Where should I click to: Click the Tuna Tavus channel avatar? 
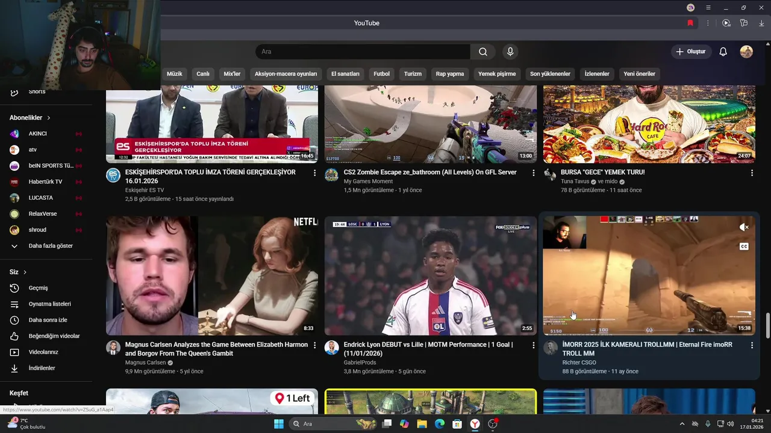coord(551,175)
